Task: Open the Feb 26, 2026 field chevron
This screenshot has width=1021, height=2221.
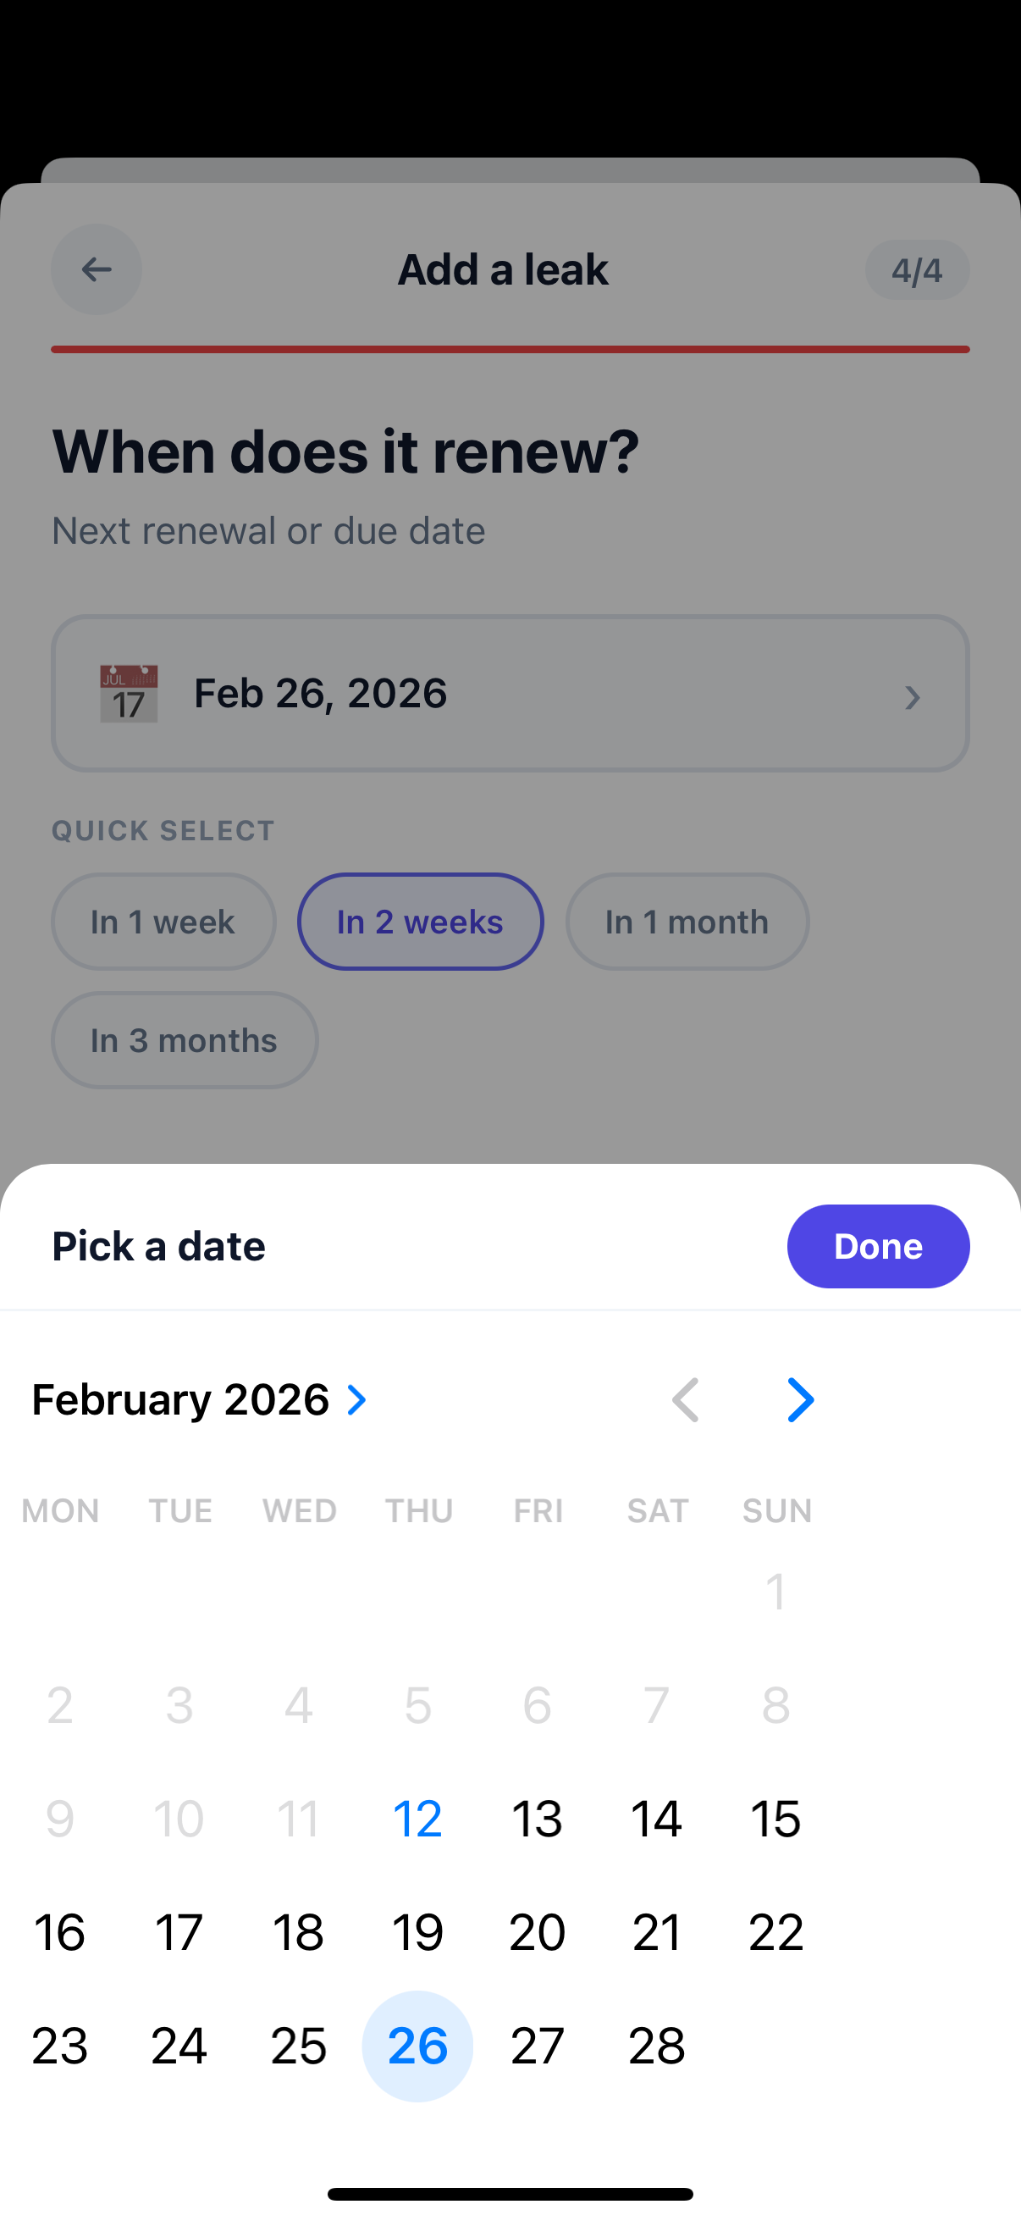Action: coord(913,696)
